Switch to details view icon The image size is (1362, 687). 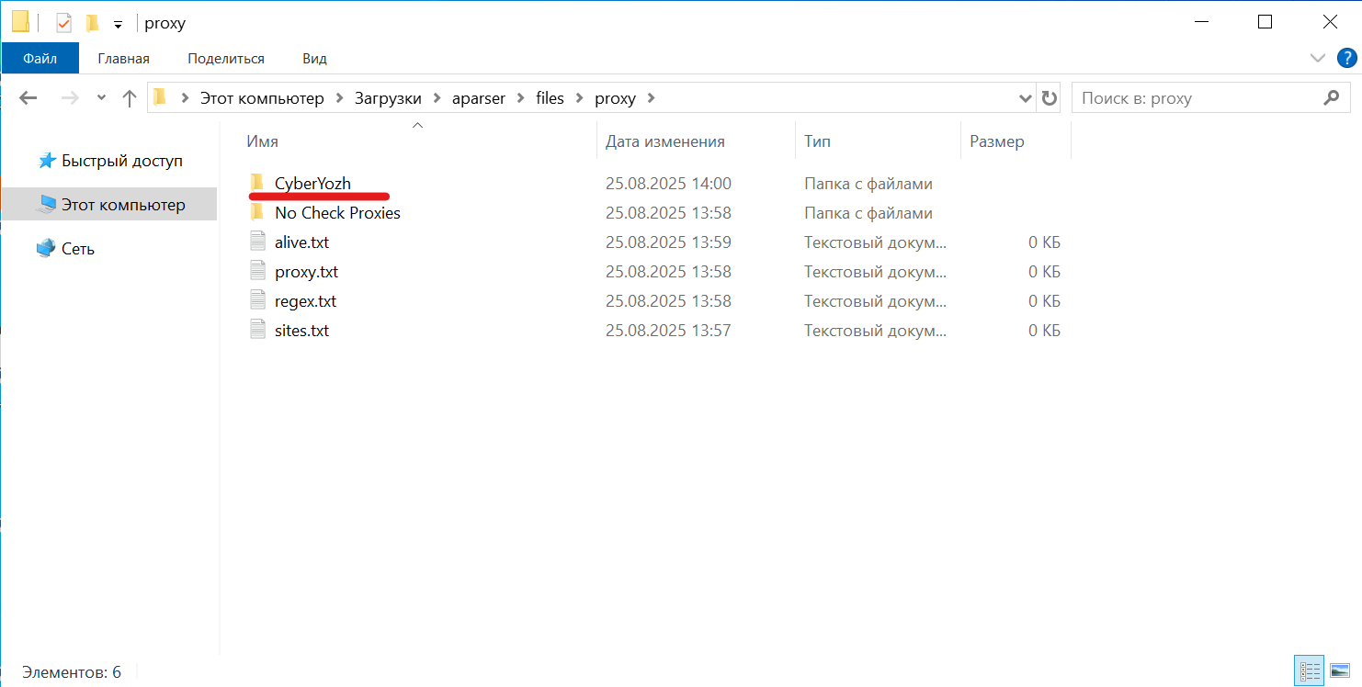(1309, 671)
